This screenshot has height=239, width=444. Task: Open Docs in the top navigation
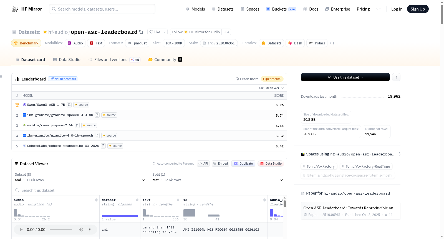(311, 9)
